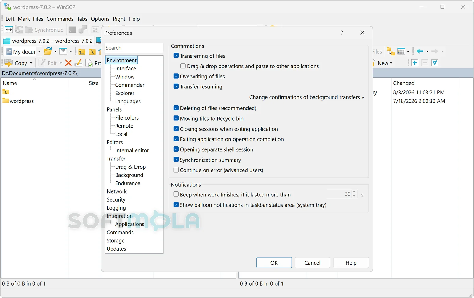Click the blue Back arrow icon

(420, 51)
